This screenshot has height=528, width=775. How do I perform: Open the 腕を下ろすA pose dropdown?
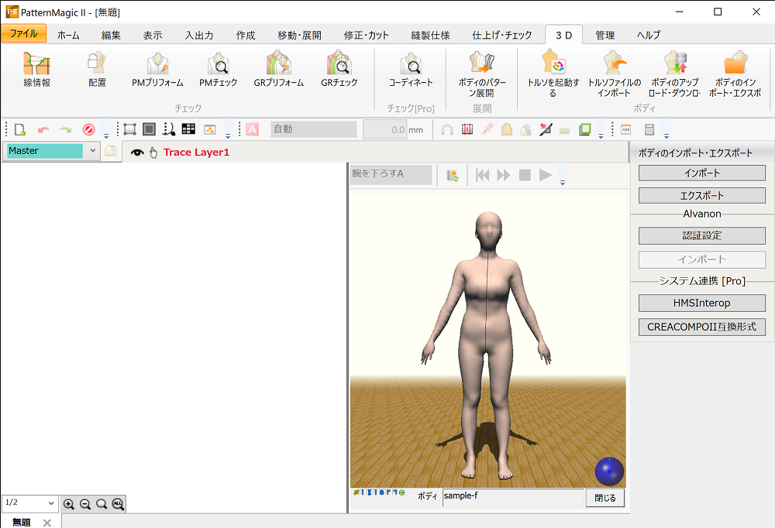[x=391, y=174]
